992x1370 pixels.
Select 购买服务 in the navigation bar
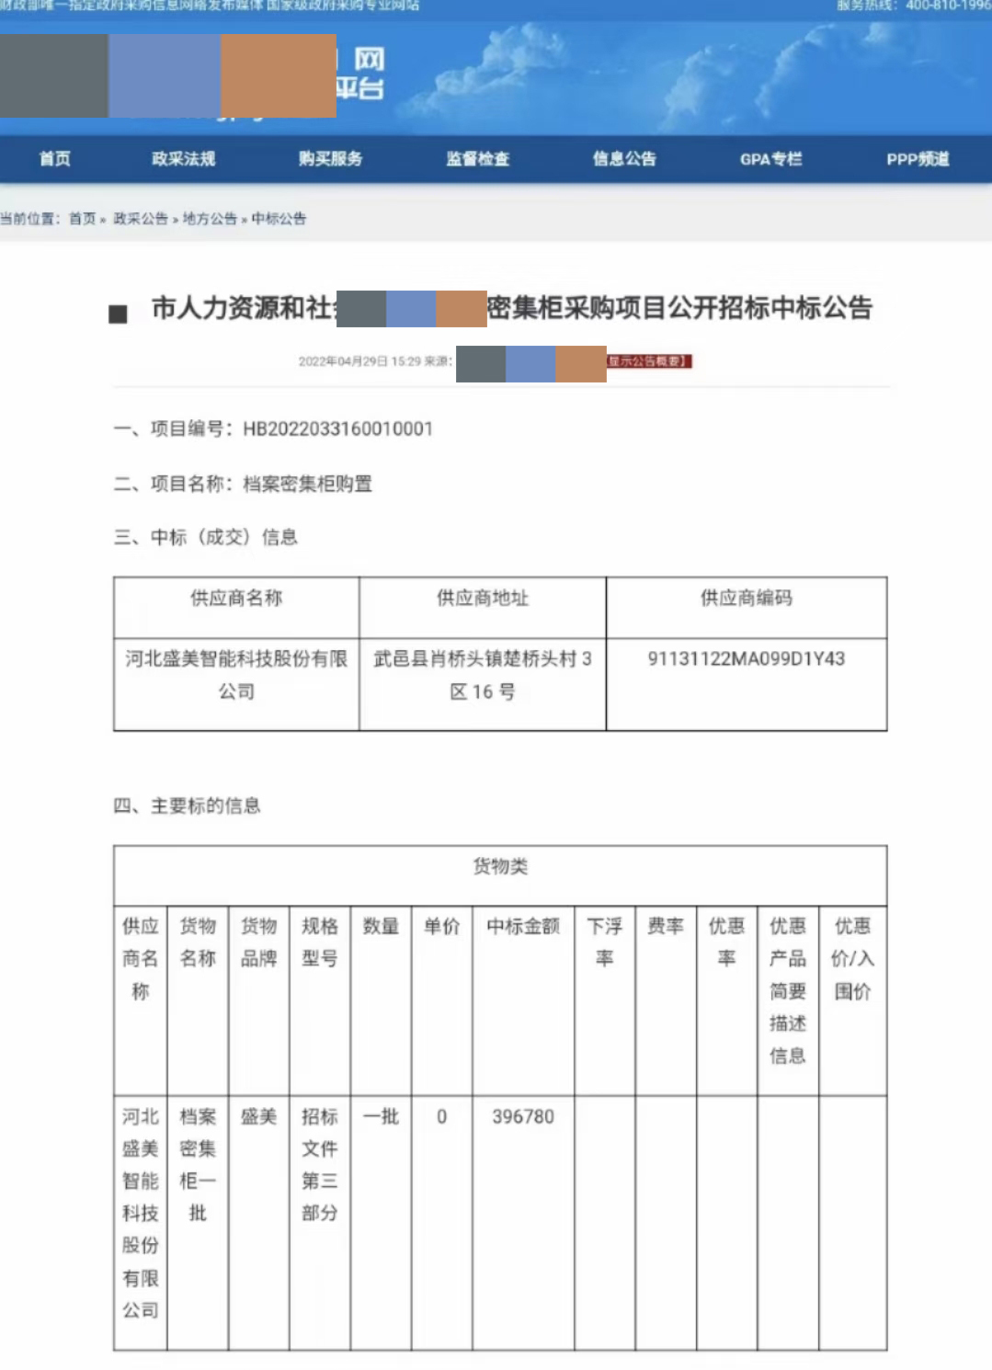point(331,159)
